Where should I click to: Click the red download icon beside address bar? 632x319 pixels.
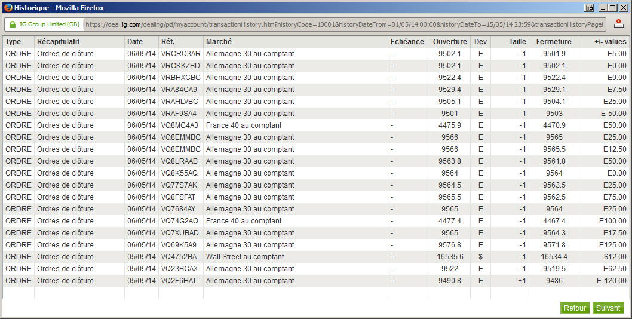[x=619, y=24]
